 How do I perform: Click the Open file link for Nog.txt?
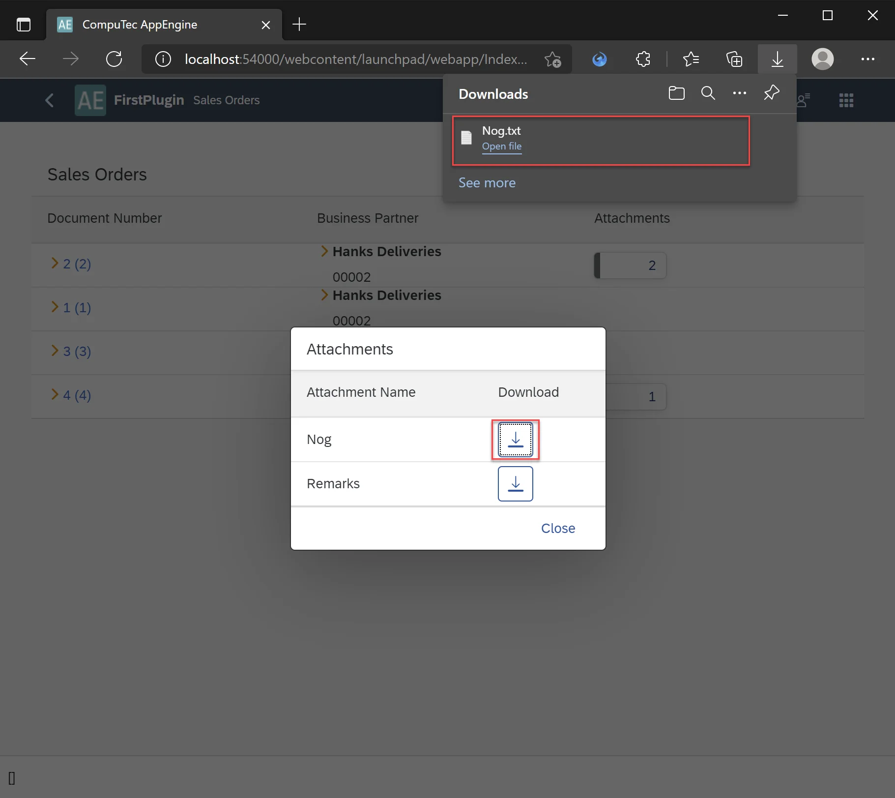[501, 147]
